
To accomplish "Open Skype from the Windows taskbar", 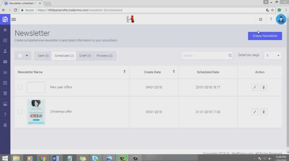I will (x=95, y=158).
